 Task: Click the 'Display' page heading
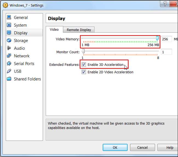tap(56, 18)
